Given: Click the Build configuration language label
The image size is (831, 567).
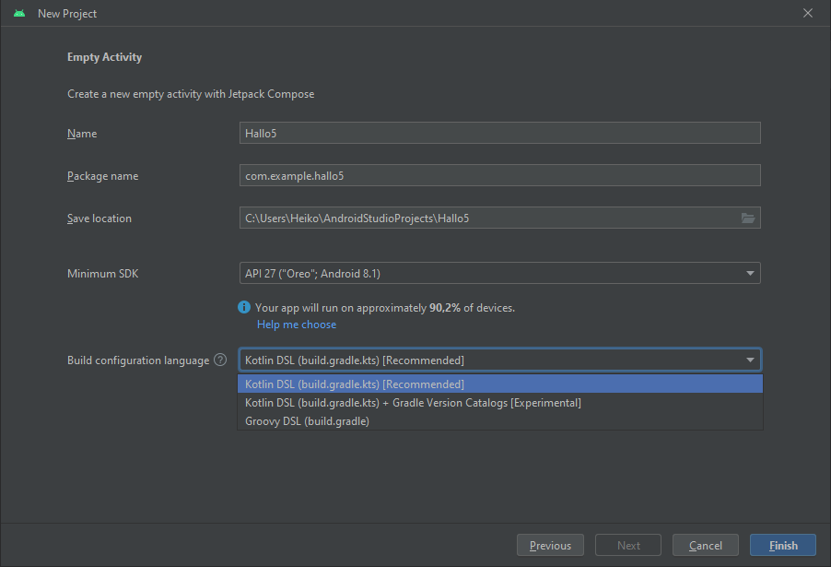Looking at the screenshot, I should coord(138,360).
